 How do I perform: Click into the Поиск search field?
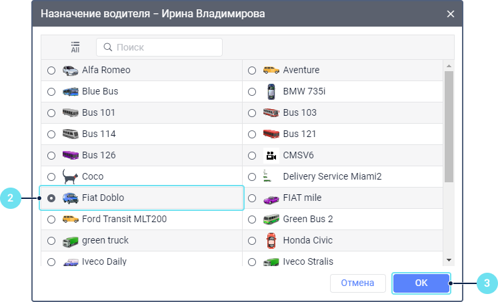(x=159, y=47)
